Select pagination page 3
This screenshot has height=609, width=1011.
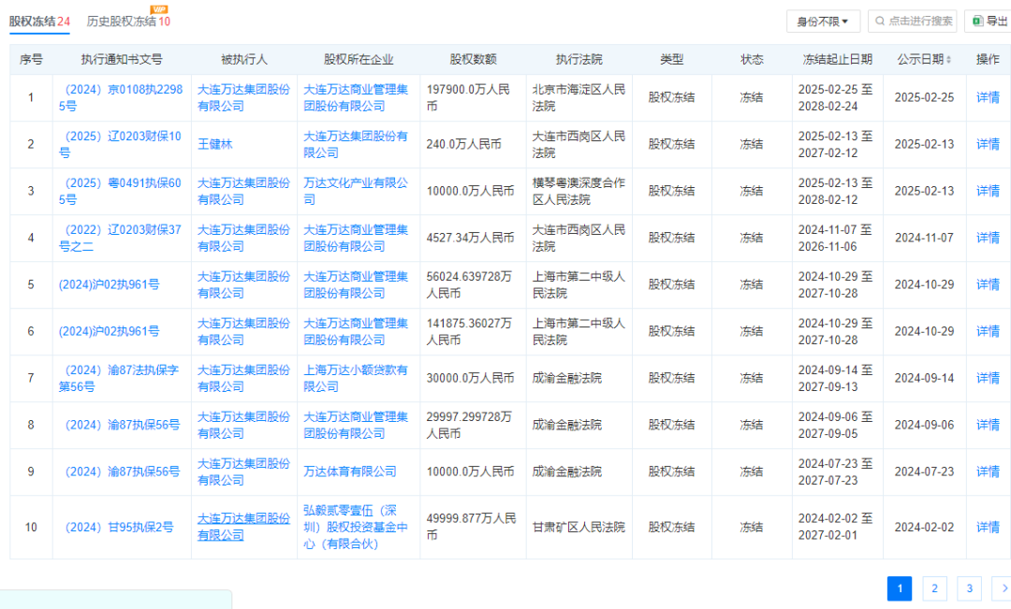coord(969,588)
